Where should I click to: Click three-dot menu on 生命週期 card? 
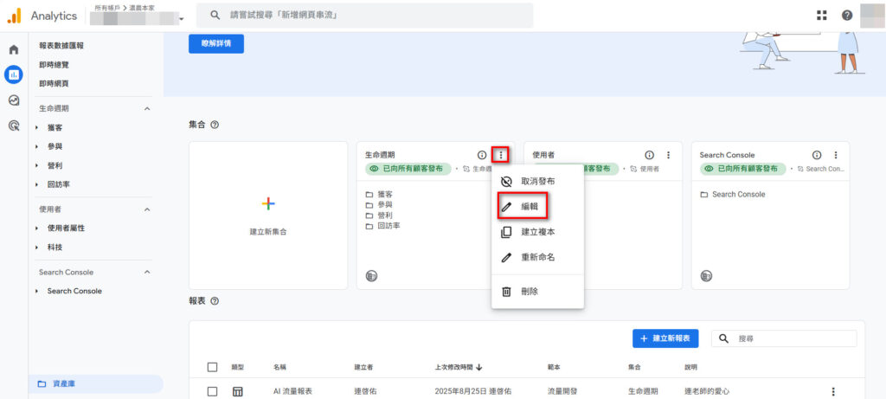click(x=501, y=155)
